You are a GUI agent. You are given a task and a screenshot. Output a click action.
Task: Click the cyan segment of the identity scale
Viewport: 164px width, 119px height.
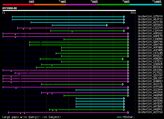146,5
